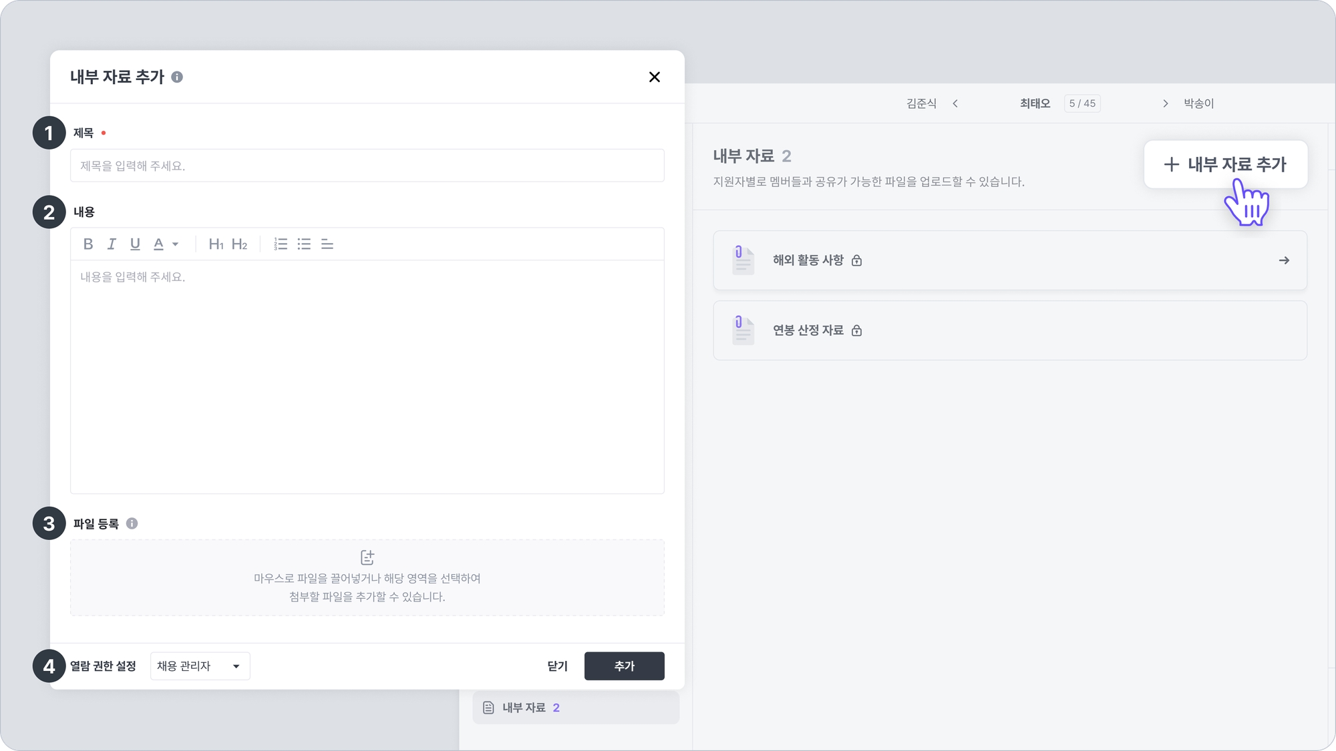Go to next applicant 박송이 chevron
Image resolution: width=1336 pixels, height=751 pixels.
click(x=1165, y=103)
